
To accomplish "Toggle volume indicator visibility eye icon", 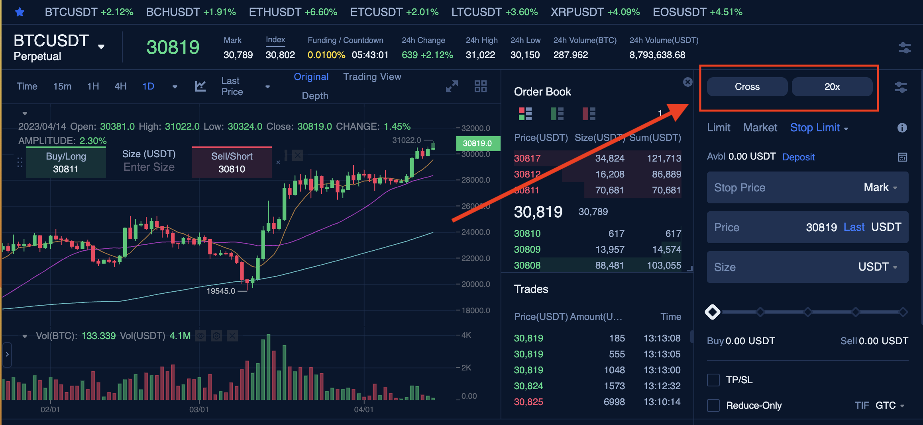I will [x=200, y=336].
